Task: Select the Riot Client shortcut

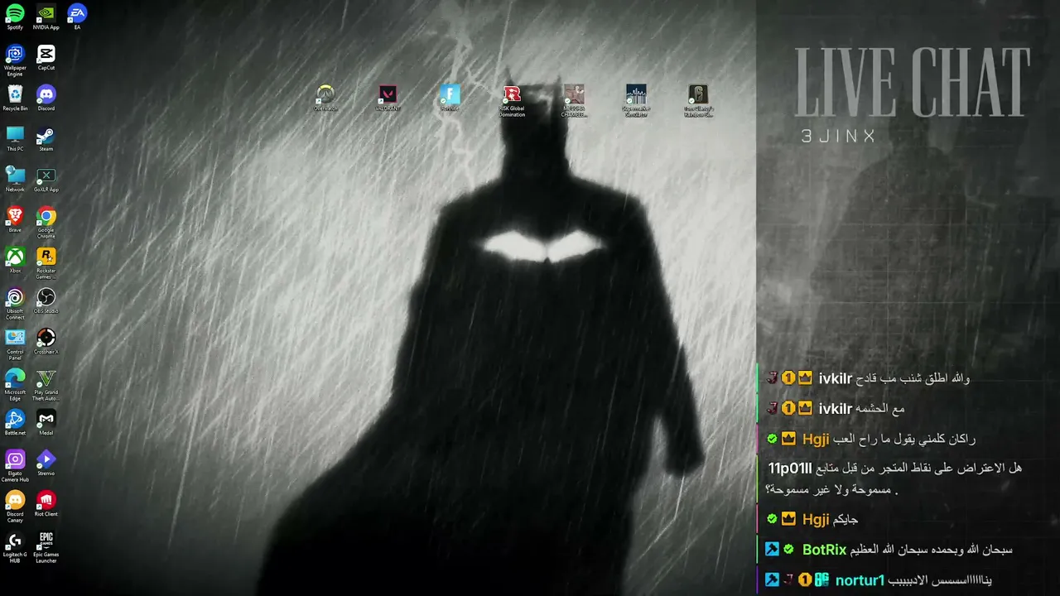Action: [46, 503]
